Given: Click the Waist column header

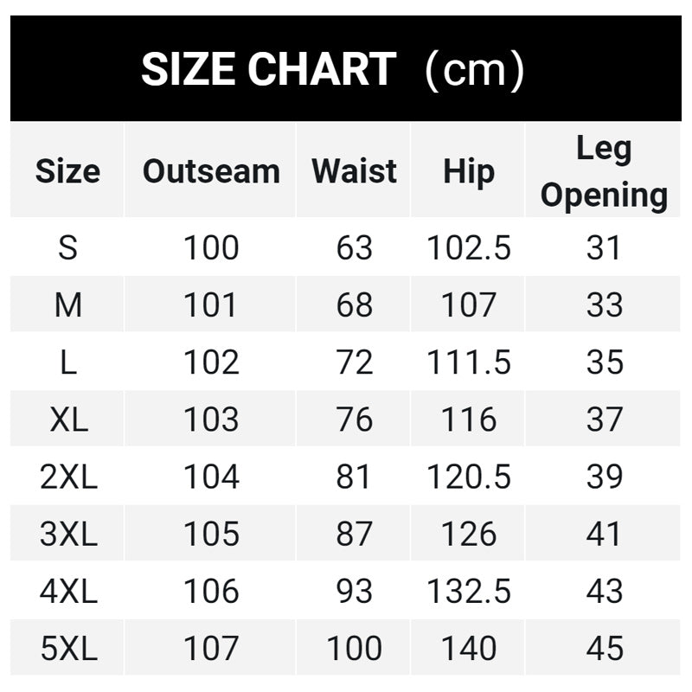Looking at the screenshot, I should point(354,171).
